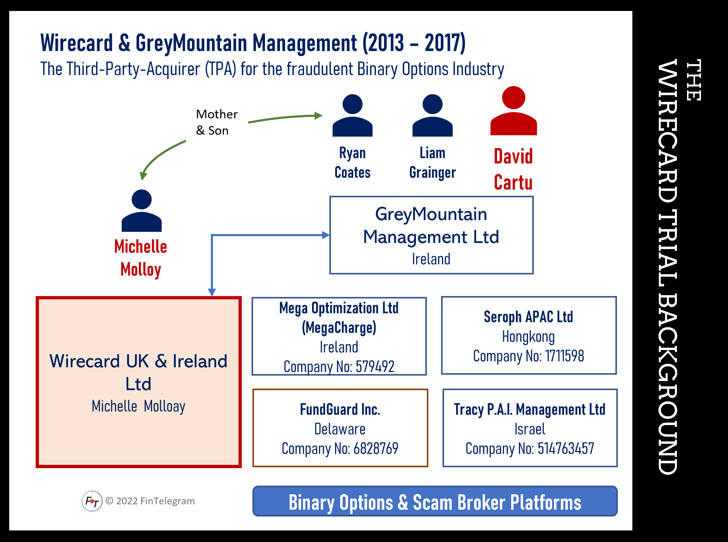728x542 pixels.
Task: Click the Ryan Coates person icon
Action: (352, 115)
